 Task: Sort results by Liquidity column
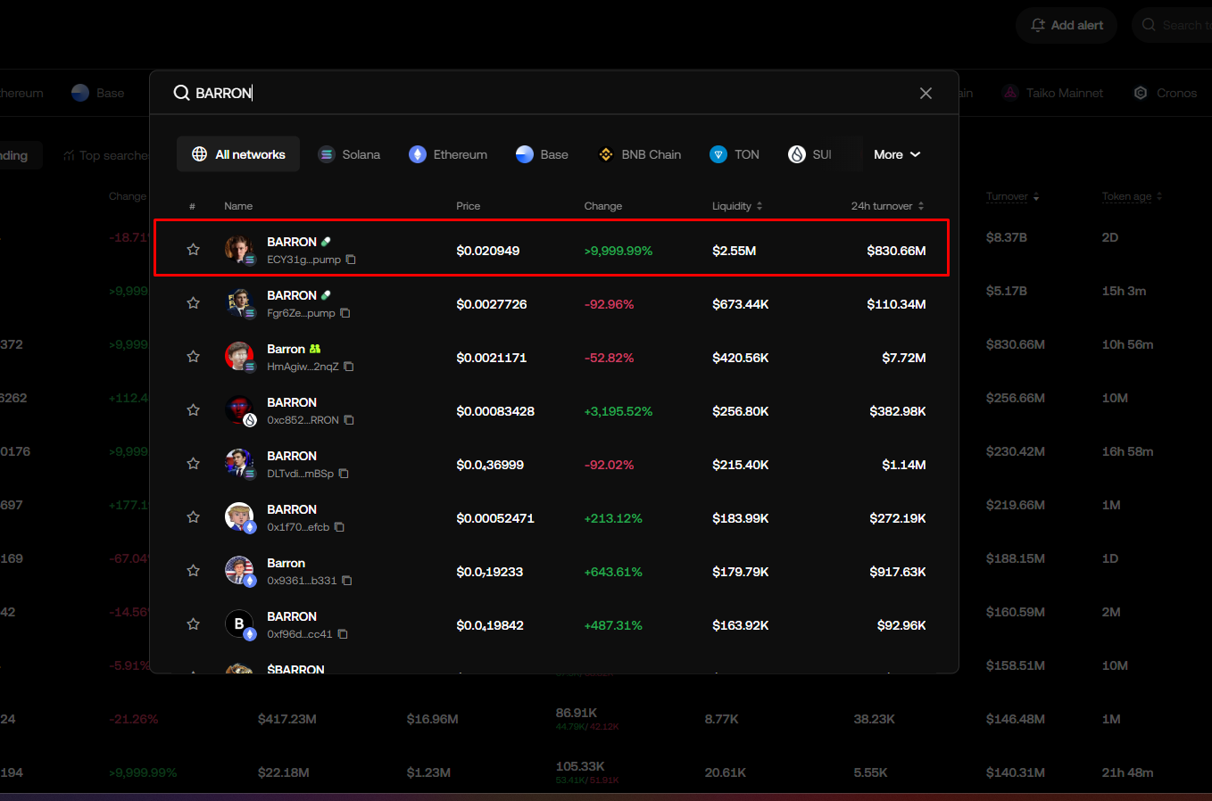click(737, 206)
